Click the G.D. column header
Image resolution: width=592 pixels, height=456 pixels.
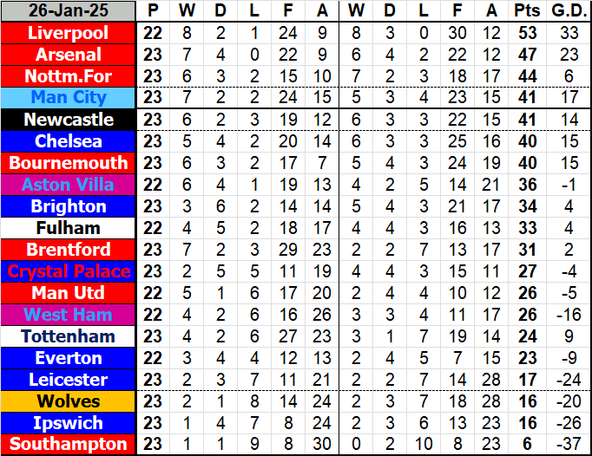pyautogui.click(x=569, y=11)
